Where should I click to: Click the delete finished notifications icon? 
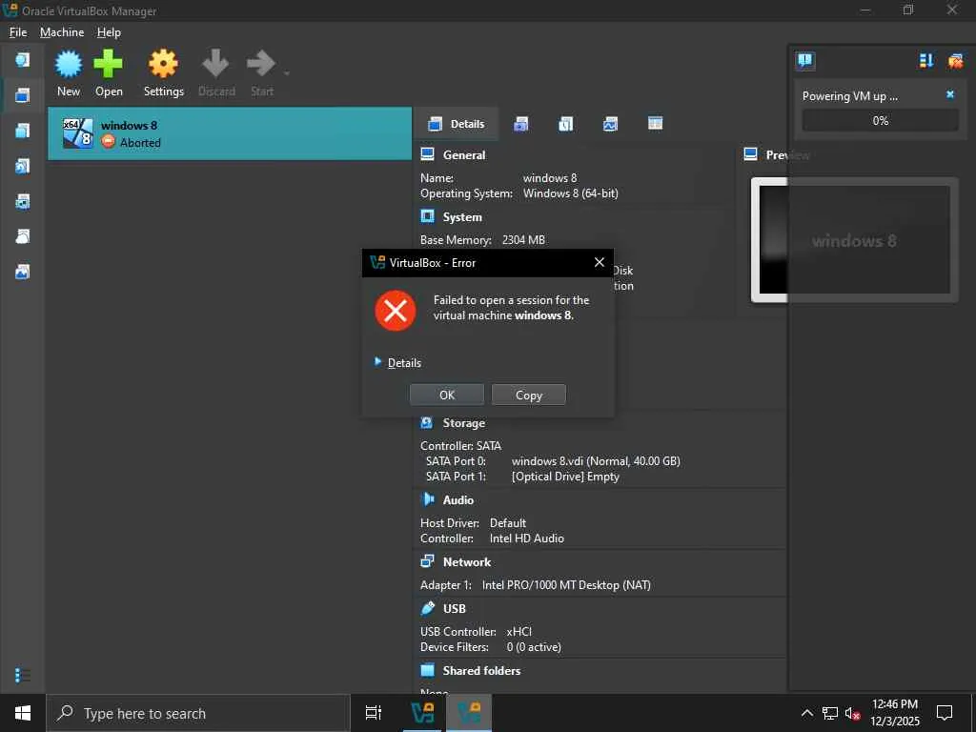point(955,60)
